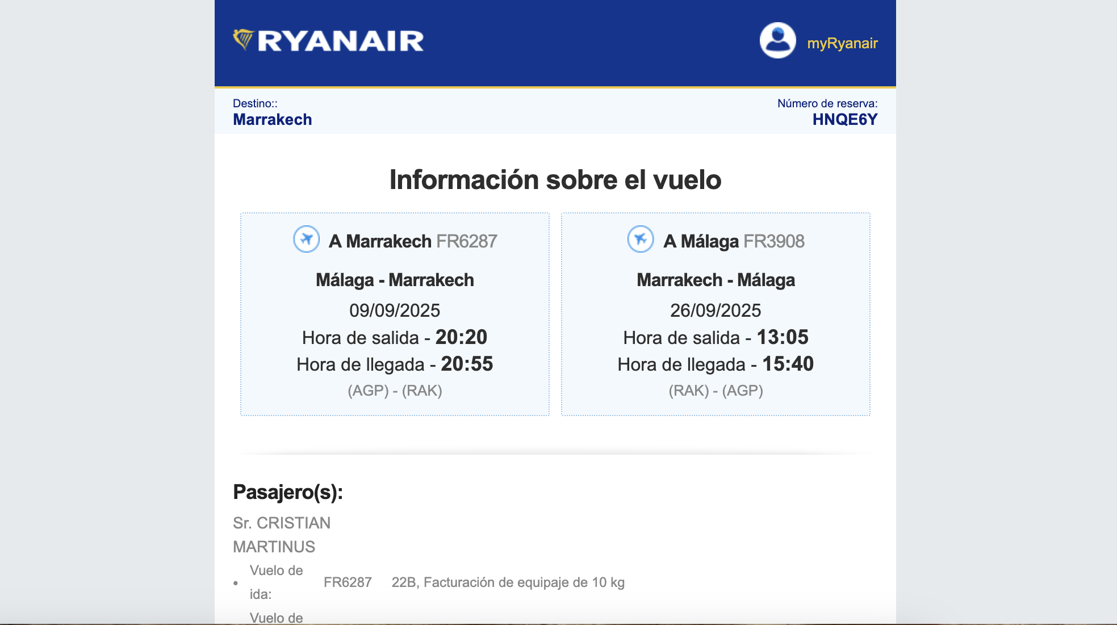Click the return flight plane icon

[x=640, y=239]
